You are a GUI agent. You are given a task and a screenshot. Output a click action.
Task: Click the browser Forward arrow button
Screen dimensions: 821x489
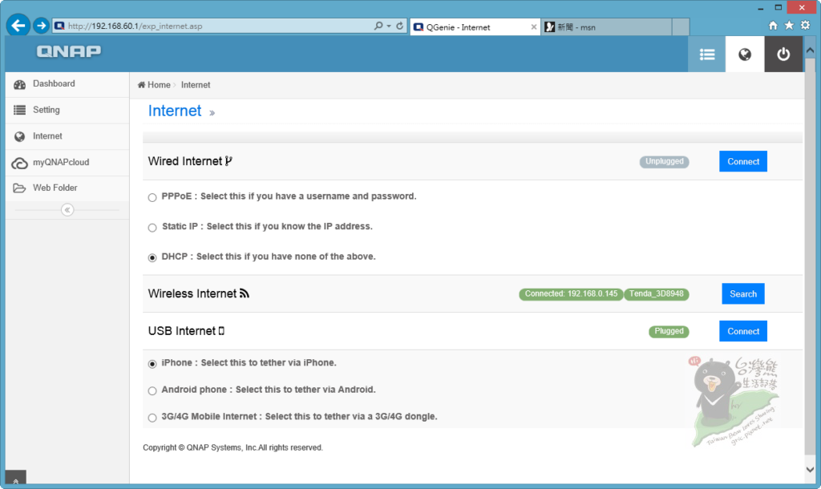(x=42, y=25)
